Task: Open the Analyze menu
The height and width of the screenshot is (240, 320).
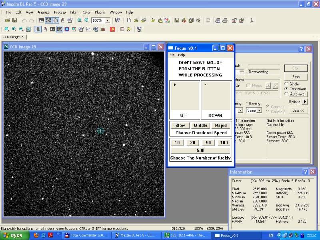Action: tap(44, 12)
